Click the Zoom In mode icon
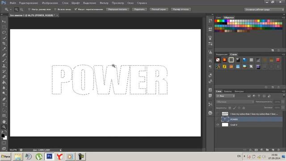This screenshot has height=161, width=286. coord(17,9)
